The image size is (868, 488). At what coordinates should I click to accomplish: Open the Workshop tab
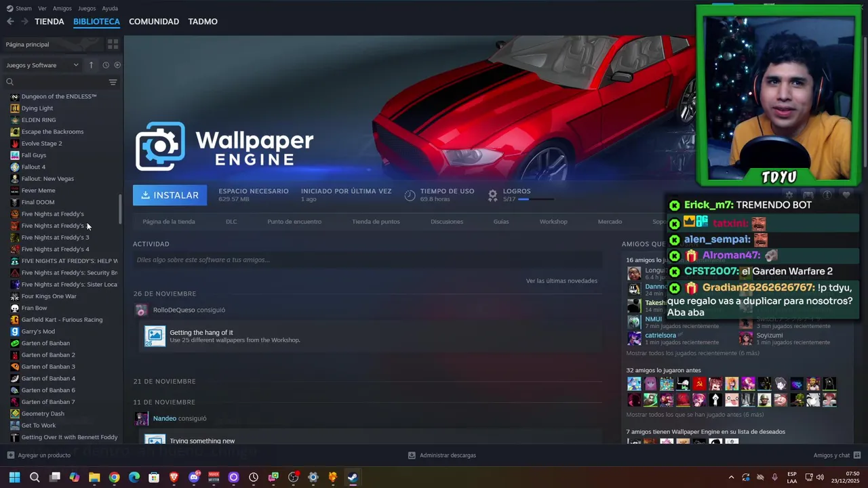[553, 222]
